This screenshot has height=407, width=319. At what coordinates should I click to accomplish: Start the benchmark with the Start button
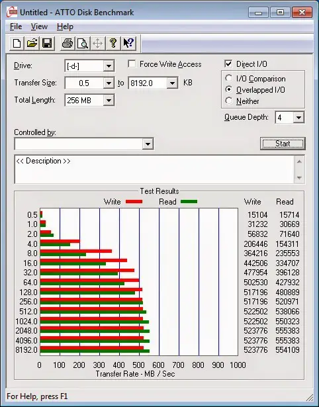(283, 144)
